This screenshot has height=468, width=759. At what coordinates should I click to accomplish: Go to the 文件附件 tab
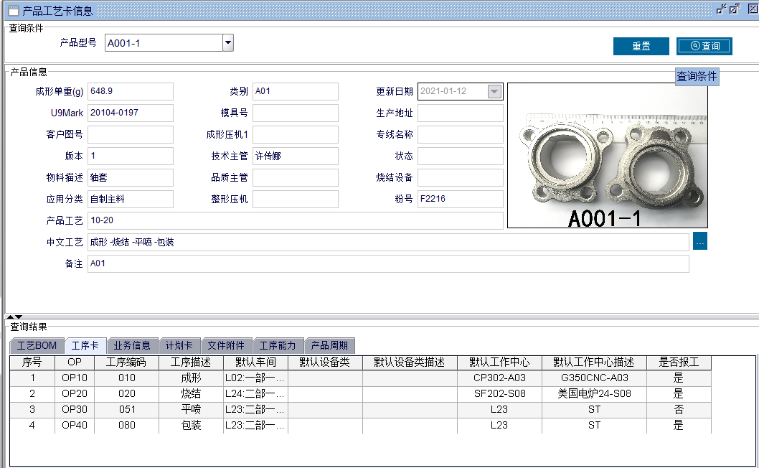(226, 346)
